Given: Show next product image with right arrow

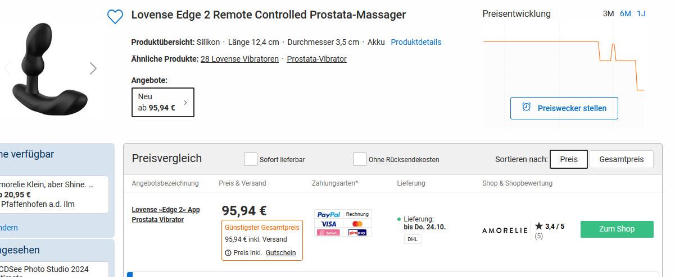Looking at the screenshot, I should [93, 68].
